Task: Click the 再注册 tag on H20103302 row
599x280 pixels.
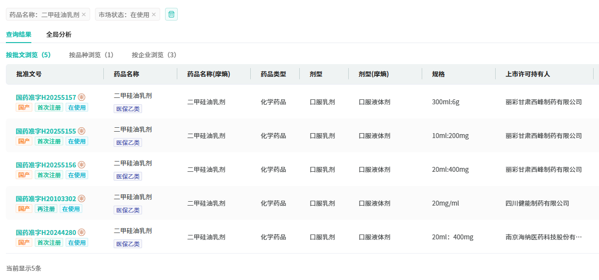Action: (46, 209)
